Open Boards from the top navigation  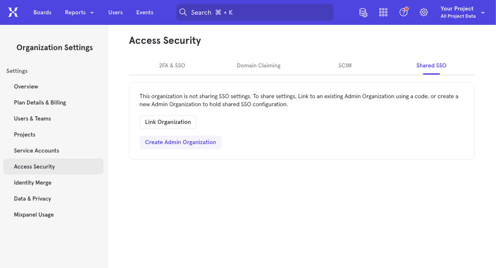click(42, 12)
